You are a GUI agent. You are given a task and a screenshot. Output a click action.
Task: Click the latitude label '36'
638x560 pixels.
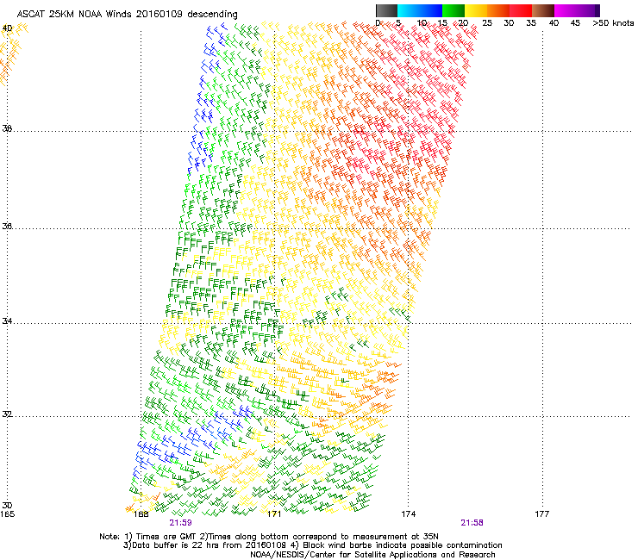(x=7, y=226)
